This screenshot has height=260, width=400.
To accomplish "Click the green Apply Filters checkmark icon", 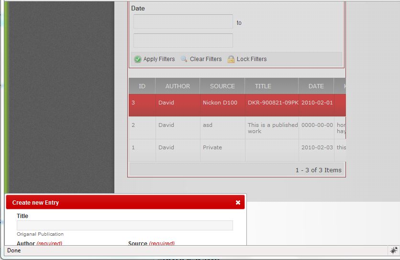I will [x=138, y=59].
